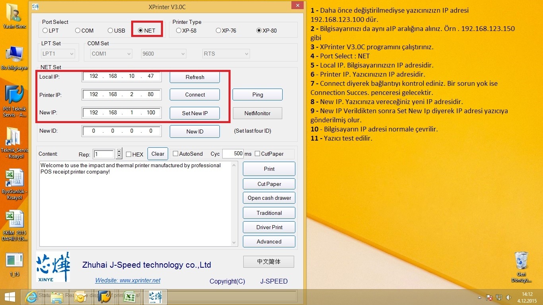This screenshot has width=543, height=305.
Task: Enable the CutPaper checkbox
Action: coord(269,154)
